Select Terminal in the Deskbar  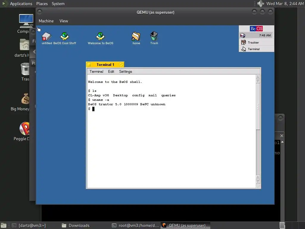coord(256,49)
